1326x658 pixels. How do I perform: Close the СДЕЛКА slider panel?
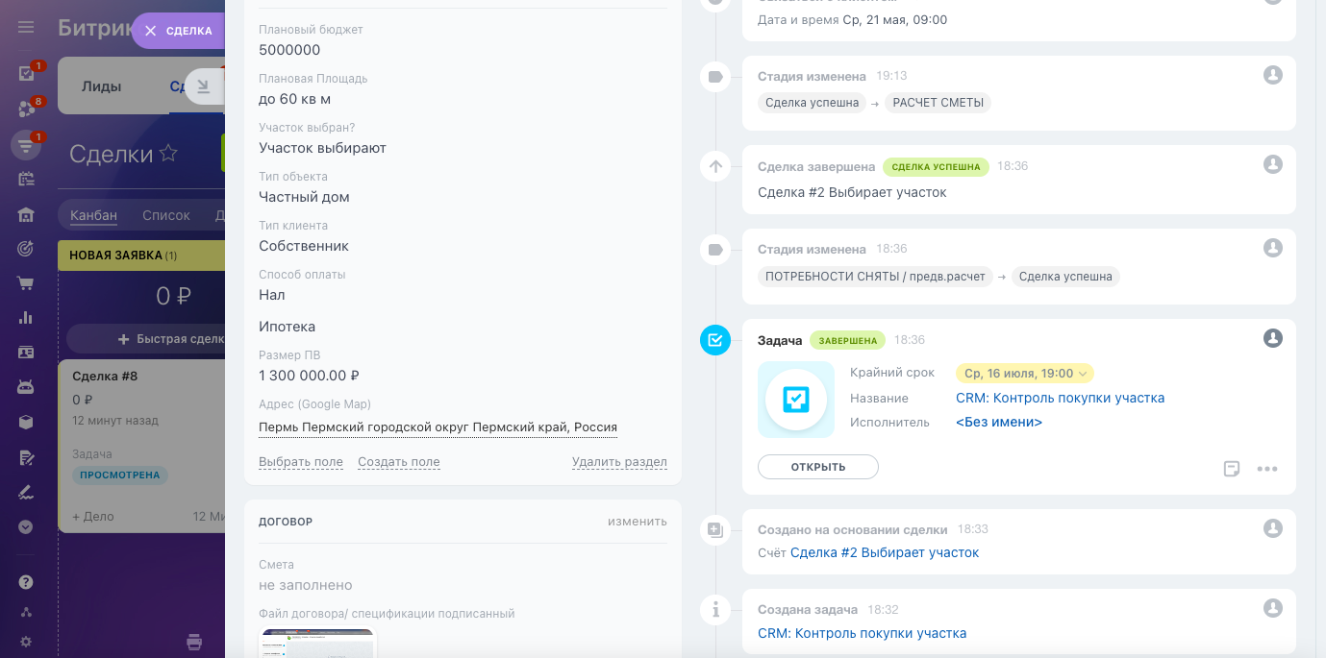[150, 31]
